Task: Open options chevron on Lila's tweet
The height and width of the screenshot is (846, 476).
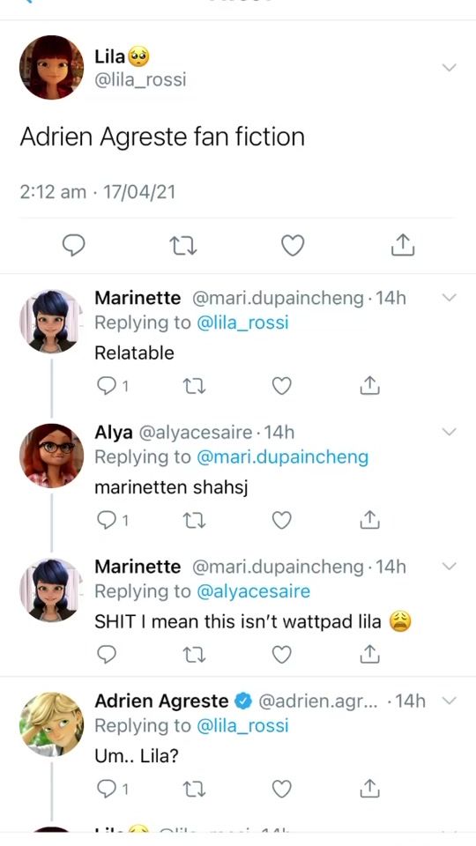Action: coord(449,68)
